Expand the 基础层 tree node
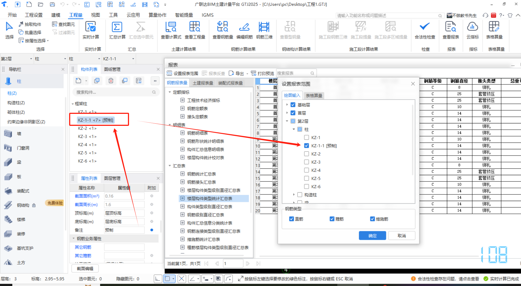This screenshot has width=521, height=286. click(287, 105)
